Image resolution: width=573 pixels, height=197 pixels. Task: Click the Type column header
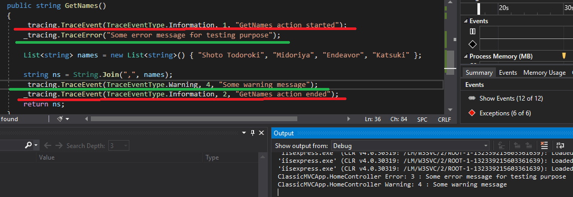(x=212, y=157)
